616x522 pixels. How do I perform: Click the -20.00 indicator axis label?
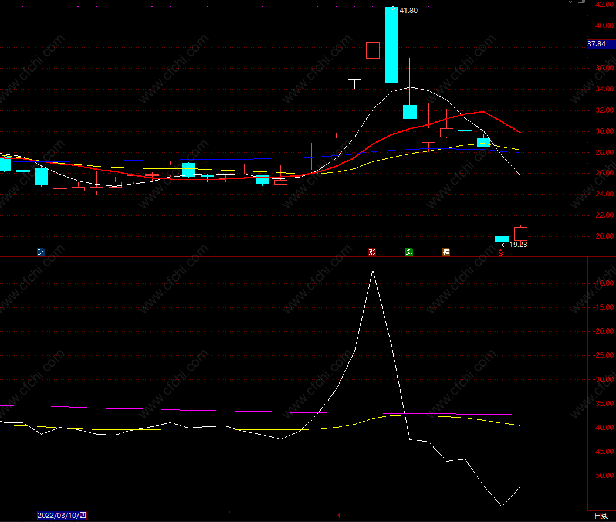(604, 331)
